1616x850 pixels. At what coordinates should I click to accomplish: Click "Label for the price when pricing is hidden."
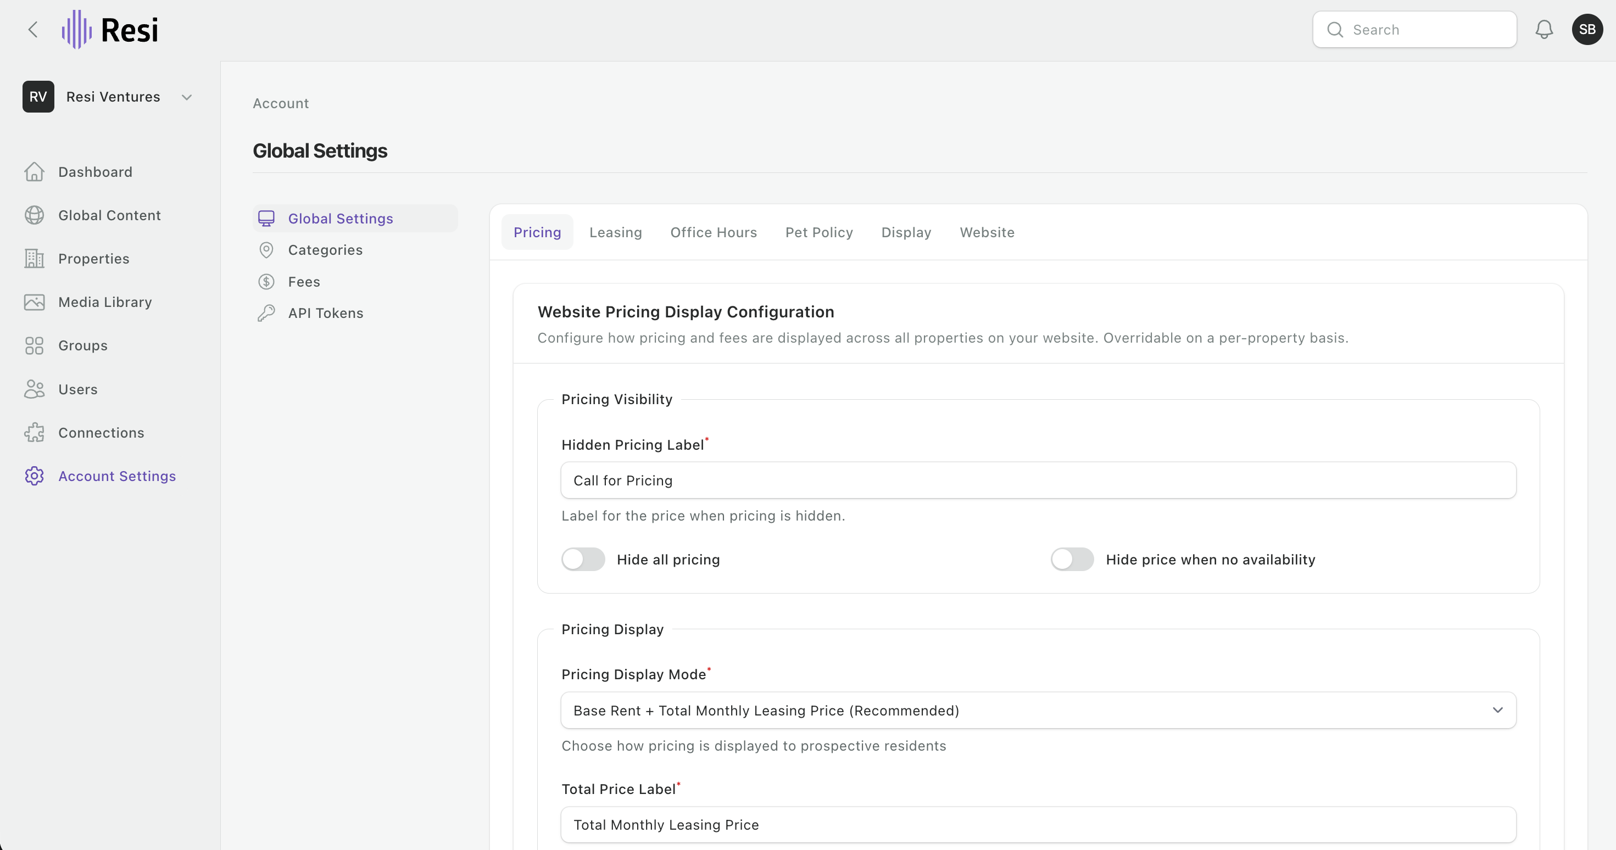pyautogui.click(x=703, y=516)
